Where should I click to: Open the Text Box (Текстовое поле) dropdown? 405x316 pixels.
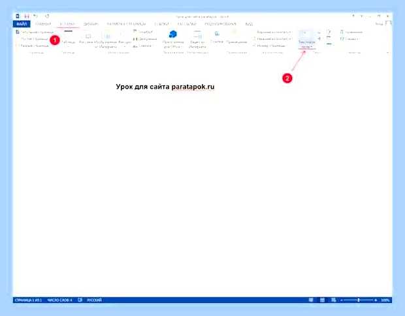point(307,39)
